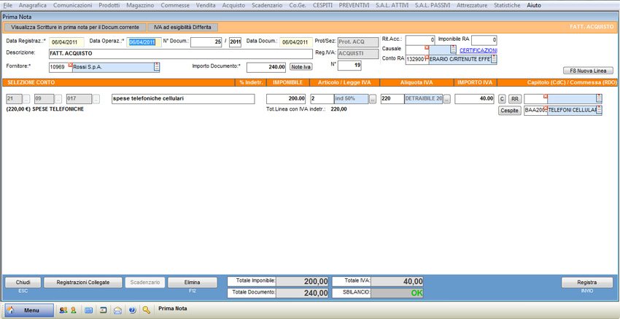Open the envelope mail icon in bottom toolbar
Image resolution: width=620 pixels, height=319 pixels.
(117, 310)
